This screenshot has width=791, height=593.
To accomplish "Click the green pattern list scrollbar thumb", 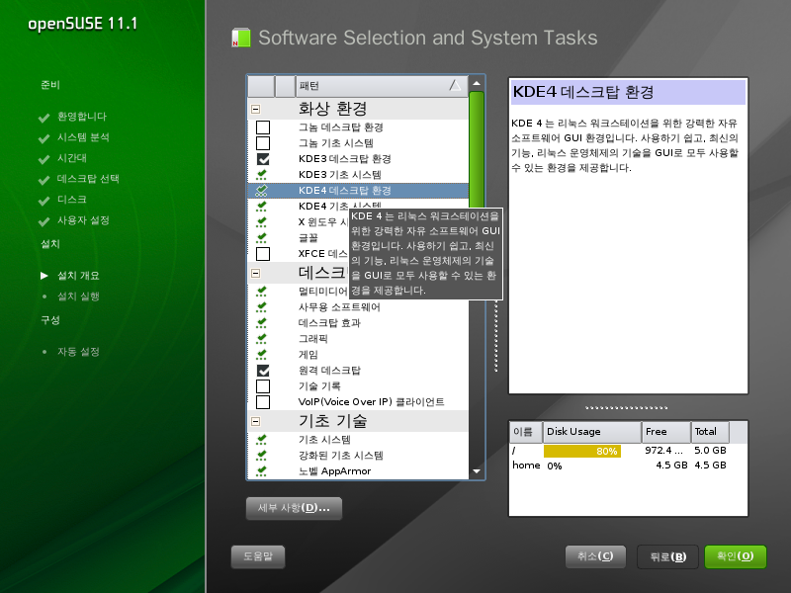I will coord(477,149).
